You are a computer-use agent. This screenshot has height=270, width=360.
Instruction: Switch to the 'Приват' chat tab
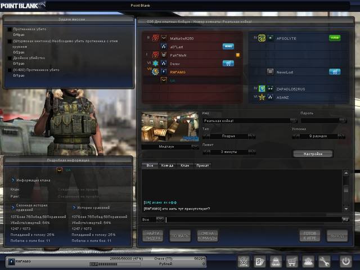[x=202, y=165]
